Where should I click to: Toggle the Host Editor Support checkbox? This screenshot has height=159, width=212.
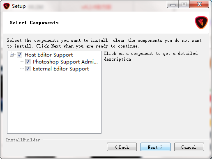point(19,55)
